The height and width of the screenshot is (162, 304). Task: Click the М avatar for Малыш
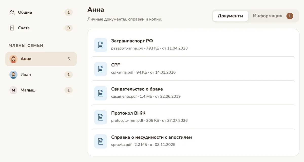pyautogui.click(x=13, y=90)
